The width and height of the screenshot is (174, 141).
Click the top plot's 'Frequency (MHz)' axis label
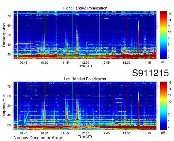point(4,35)
